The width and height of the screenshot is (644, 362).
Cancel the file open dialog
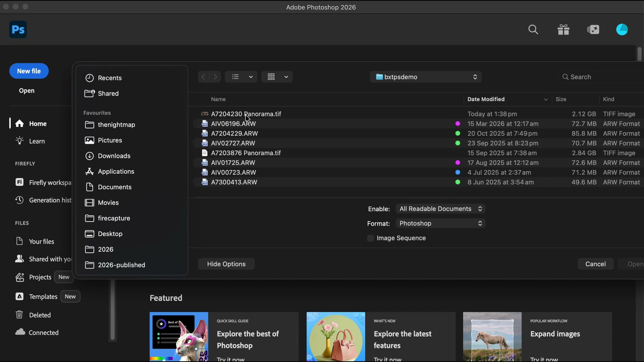pyautogui.click(x=596, y=264)
